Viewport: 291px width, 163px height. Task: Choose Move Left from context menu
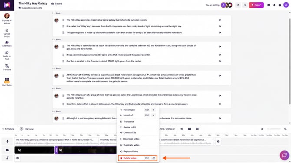tap(138, 115)
